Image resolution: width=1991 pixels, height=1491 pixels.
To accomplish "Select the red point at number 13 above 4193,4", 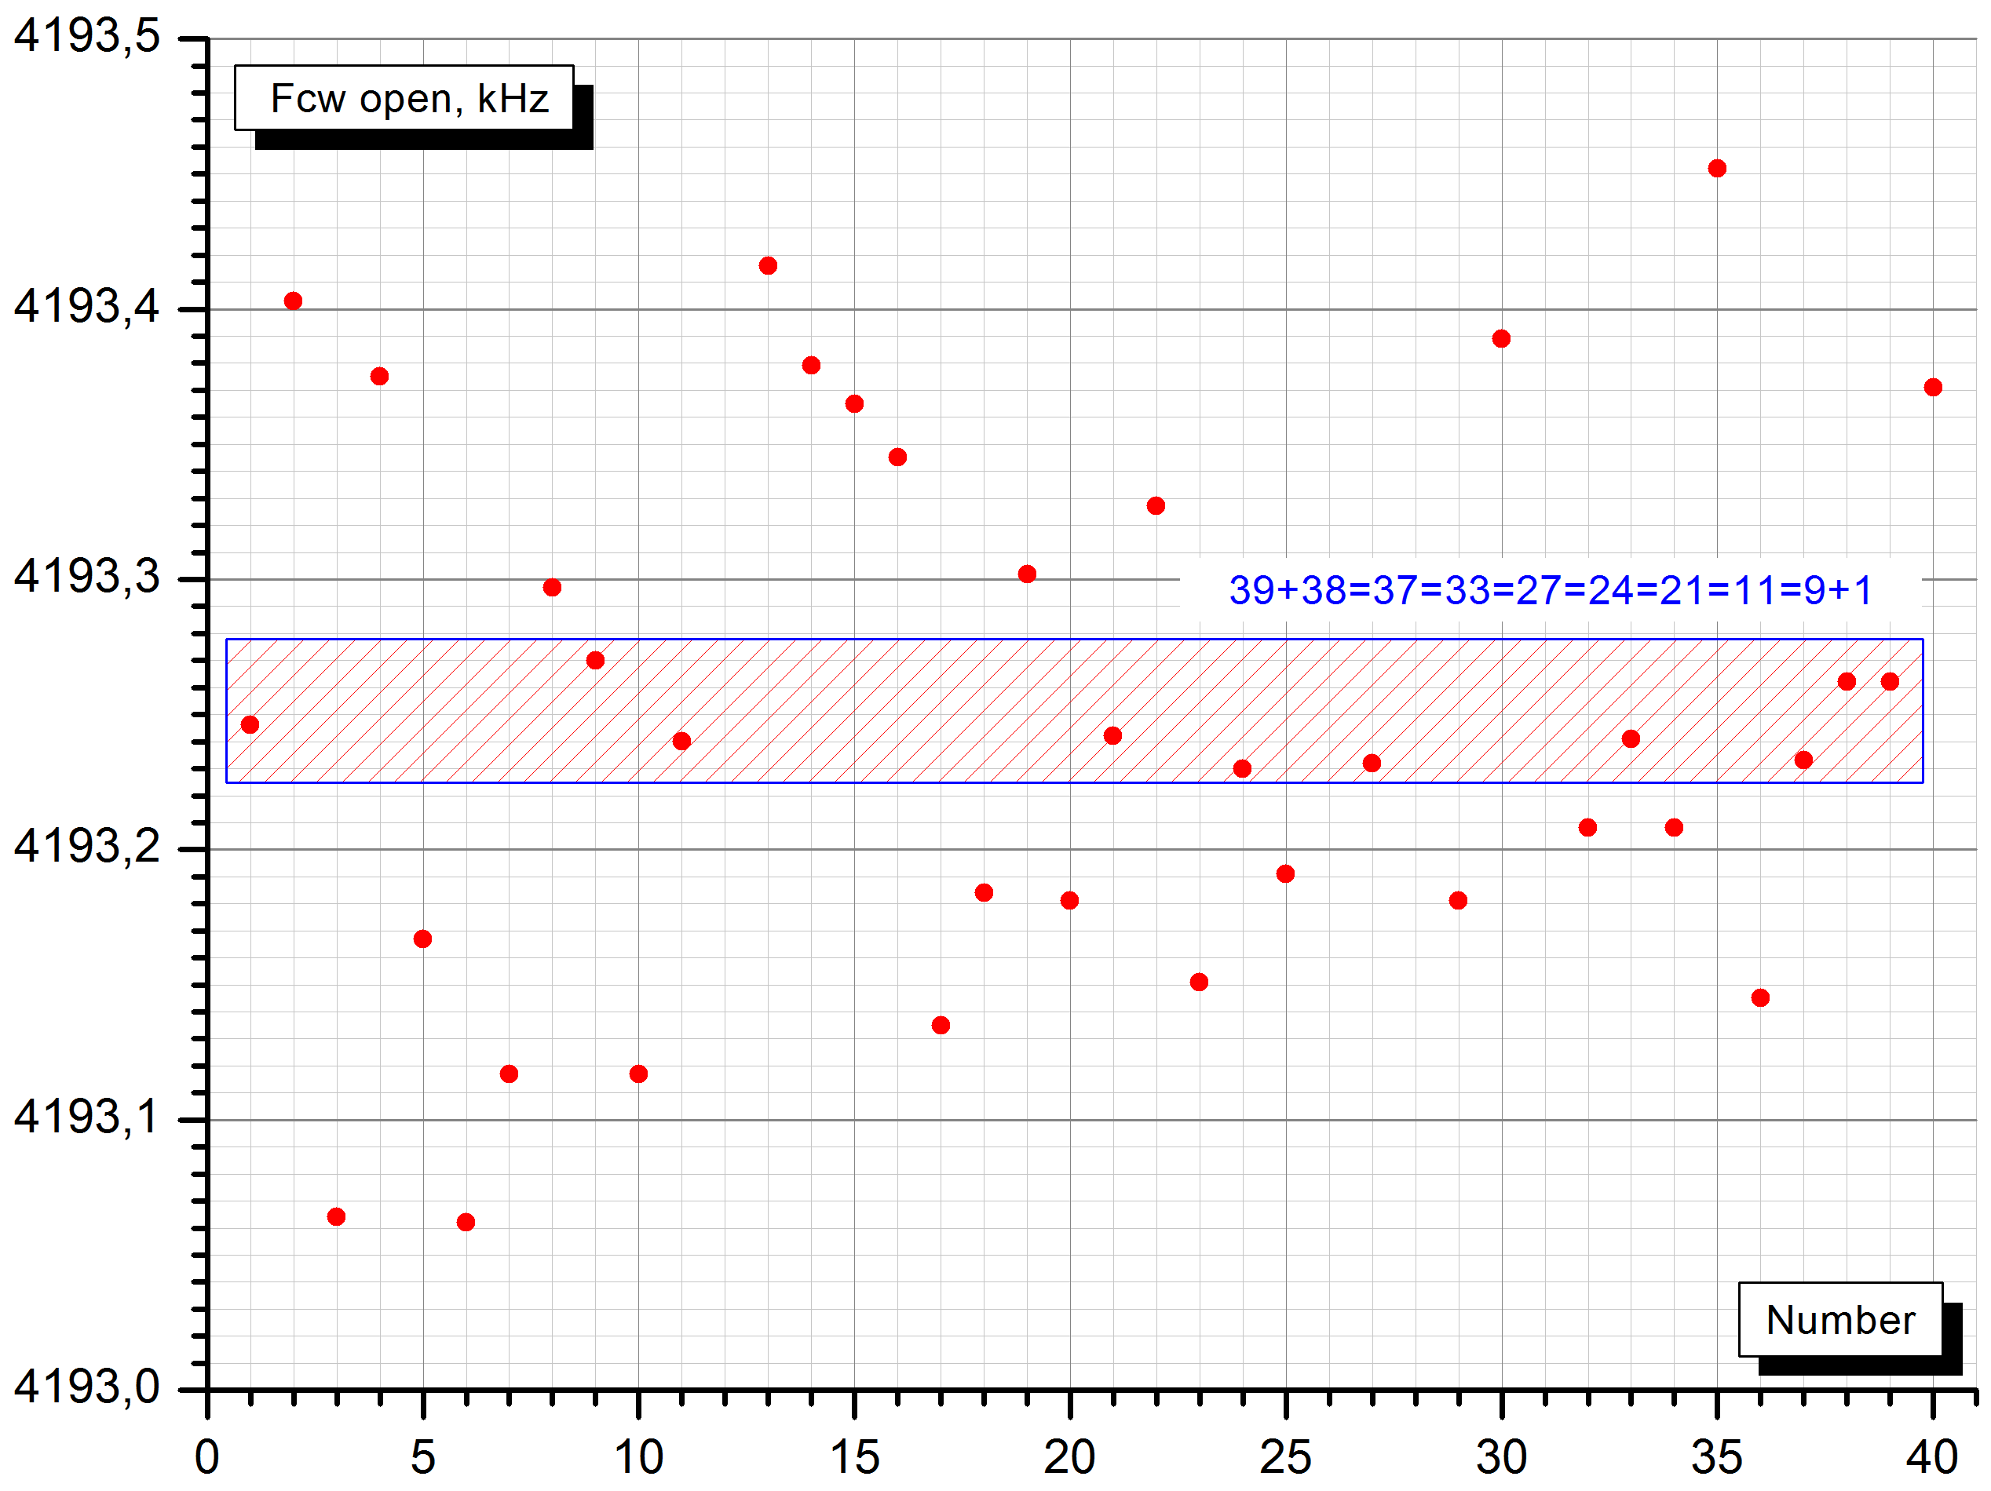I will coord(768,265).
